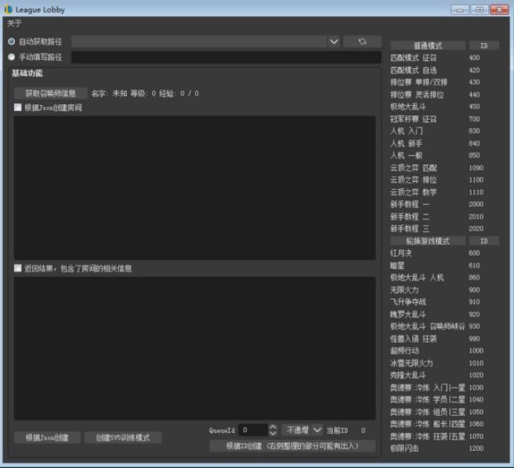Decrease QueueId with the down arrow
The height and width of the screenshot is (468, 514).
click(273, 433)
